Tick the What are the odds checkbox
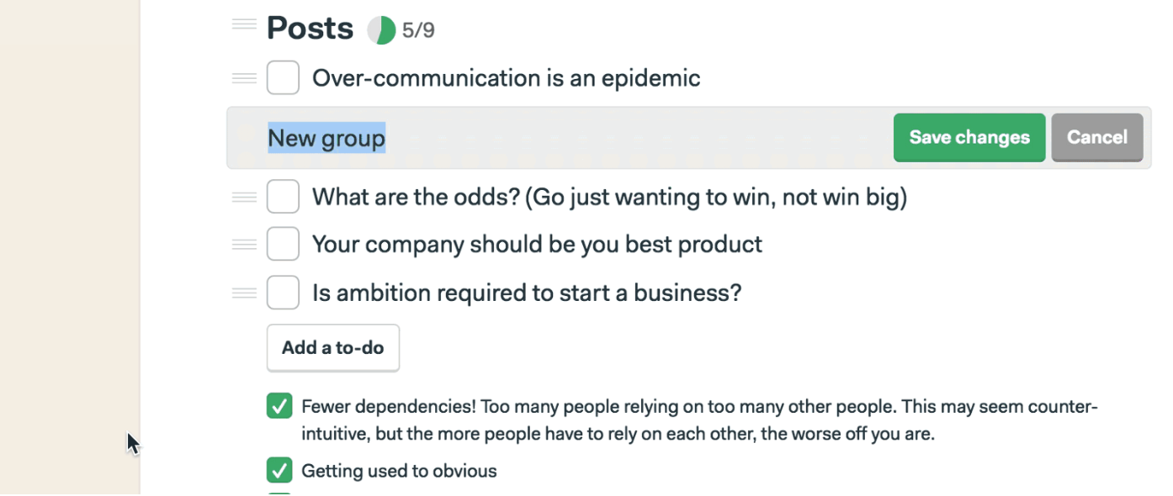Image resolution: width=1173 pixels, height=496 pixels. 283,197
